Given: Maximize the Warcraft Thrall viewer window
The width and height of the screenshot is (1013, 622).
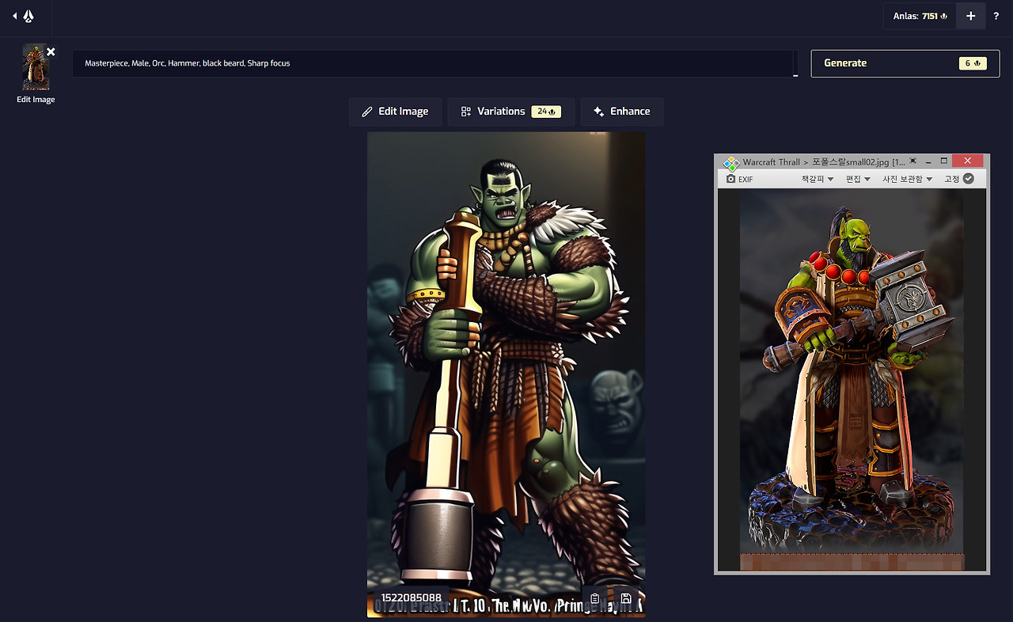Looking at the screenshot, I should point(943,161).
